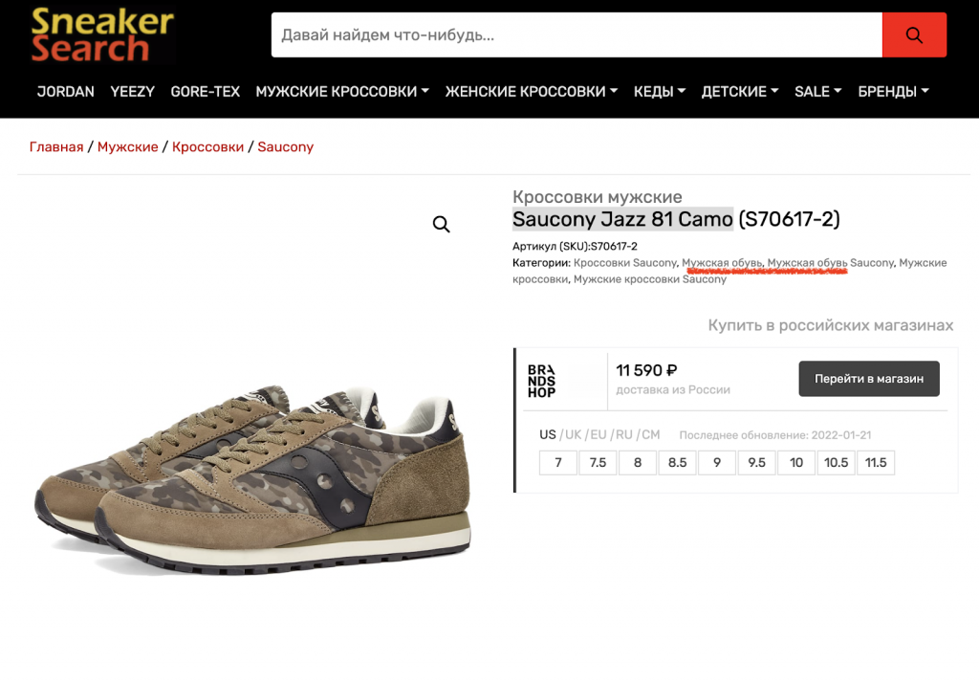Select US size 9.5
Viewport: 979px width, 683px height.
(756, 462)
